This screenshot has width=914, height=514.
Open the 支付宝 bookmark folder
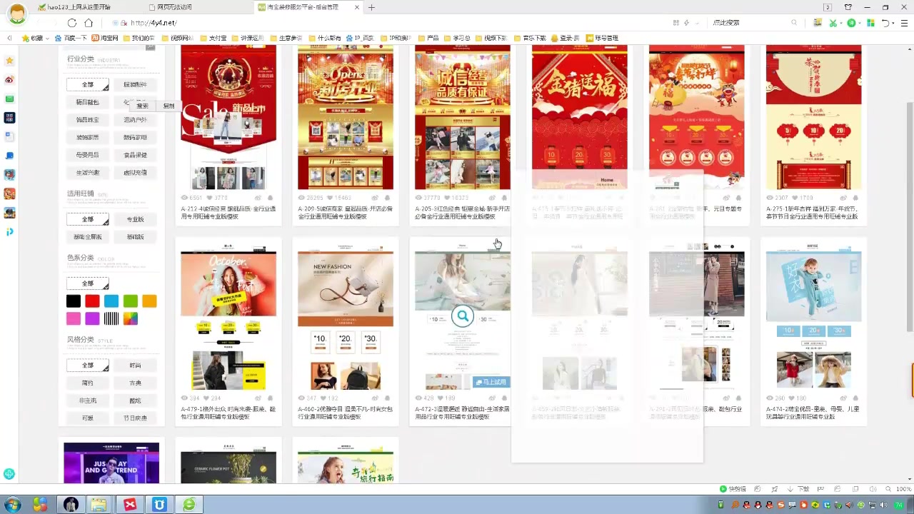point(214,38)
